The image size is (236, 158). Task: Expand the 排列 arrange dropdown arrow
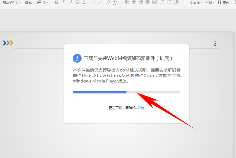click(x=231, y=2)
